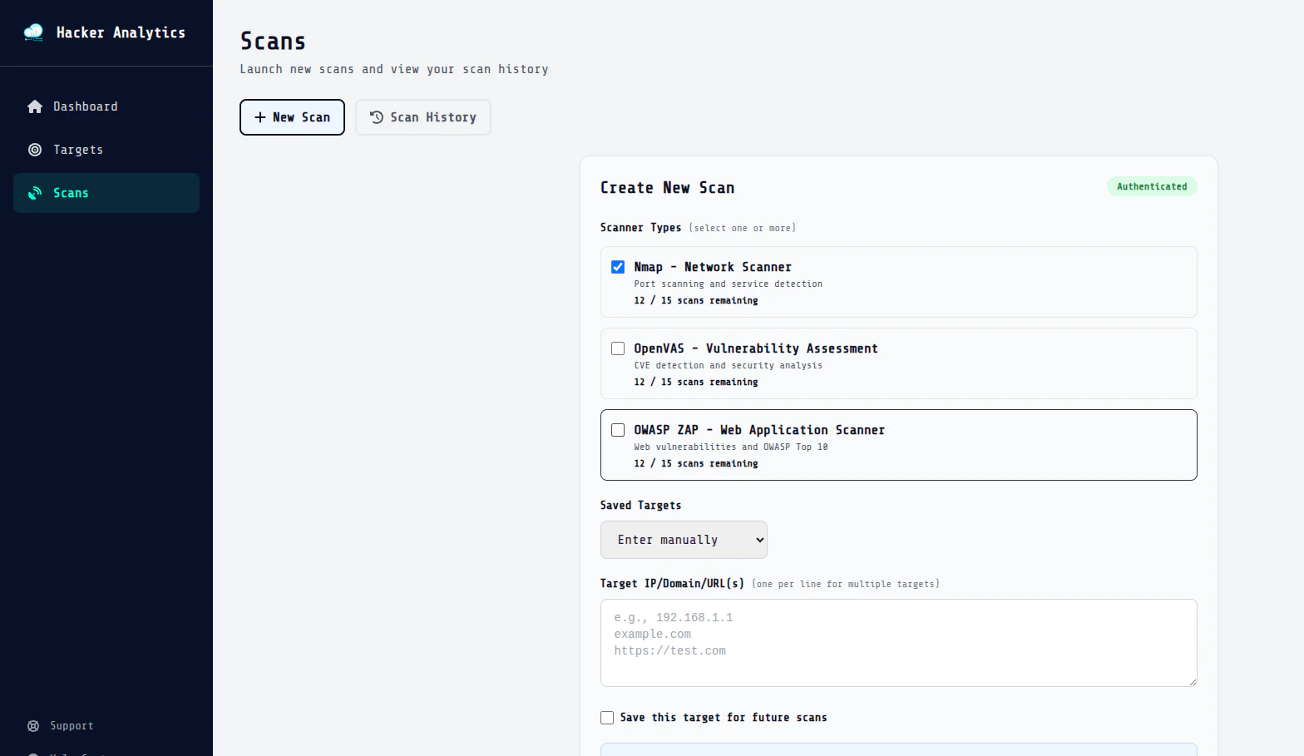Tick the OWASP ZAP scanner checkbox
The image size is (1304, 756).
click(618, 430)
